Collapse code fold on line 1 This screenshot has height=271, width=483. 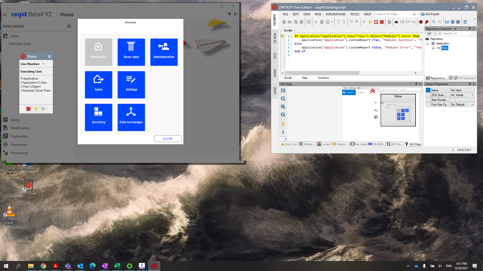click(x=291, y=36)
